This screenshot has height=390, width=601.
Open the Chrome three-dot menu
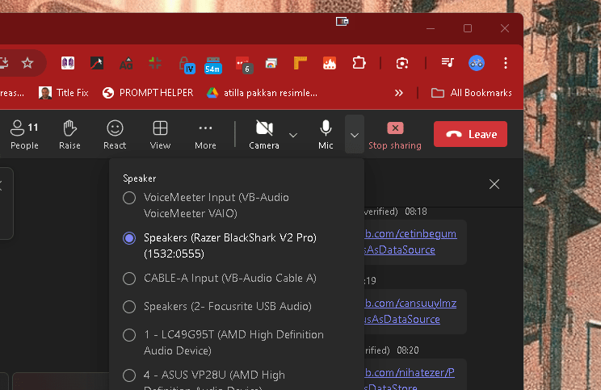506,63
